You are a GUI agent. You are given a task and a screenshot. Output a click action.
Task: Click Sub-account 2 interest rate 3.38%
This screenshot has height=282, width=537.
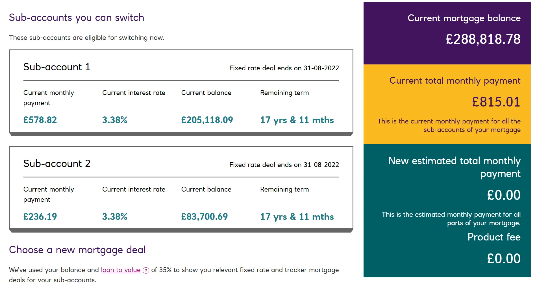[x=115, y=217]
